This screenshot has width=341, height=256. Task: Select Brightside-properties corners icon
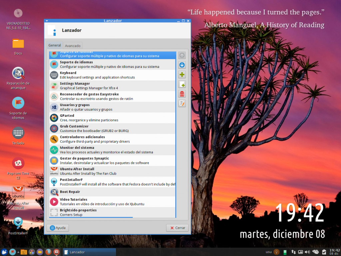pyautogui.click(x=54, y=212)
